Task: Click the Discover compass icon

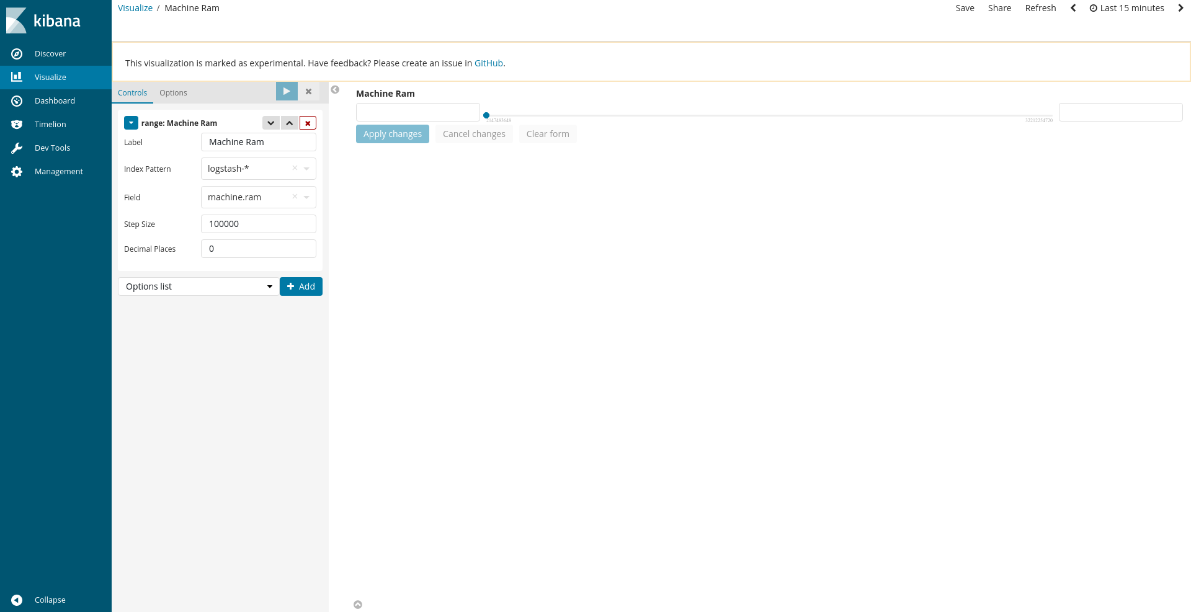Action: click(17, 54)
